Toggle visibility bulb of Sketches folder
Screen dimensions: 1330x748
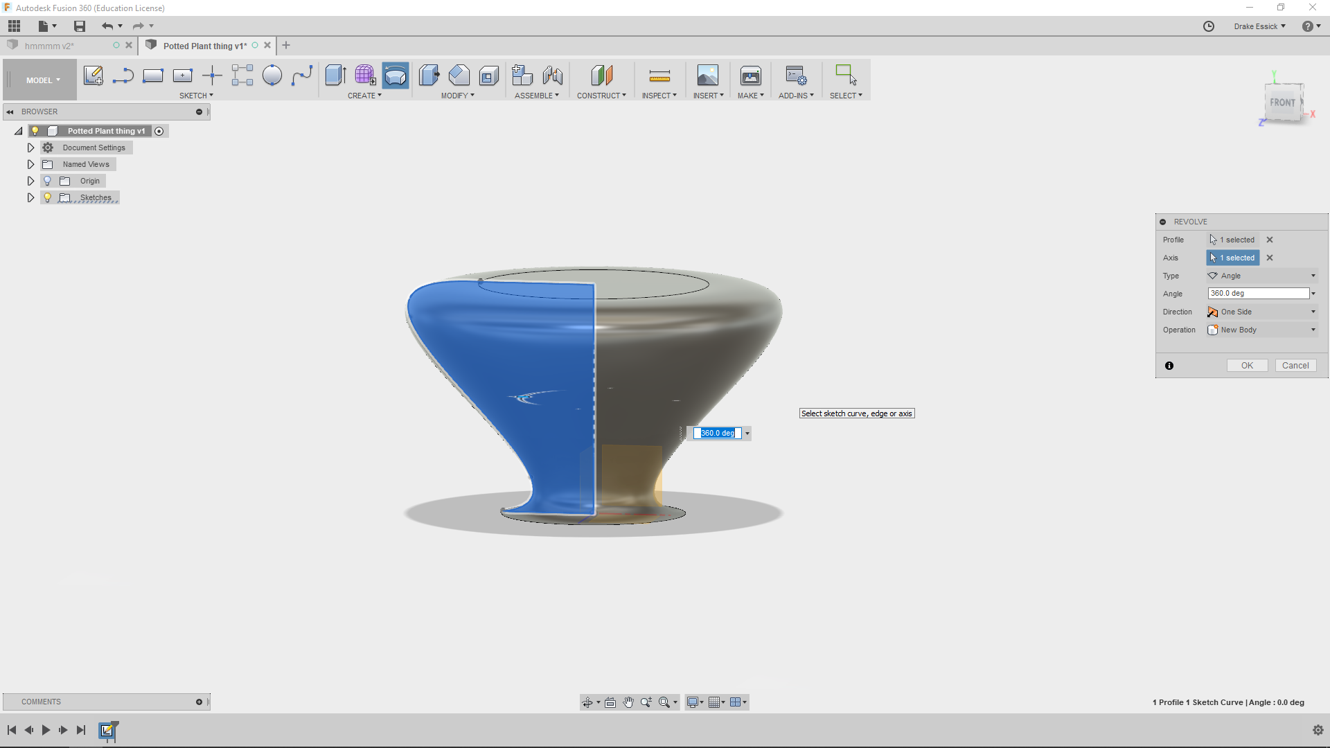point(47,197)
